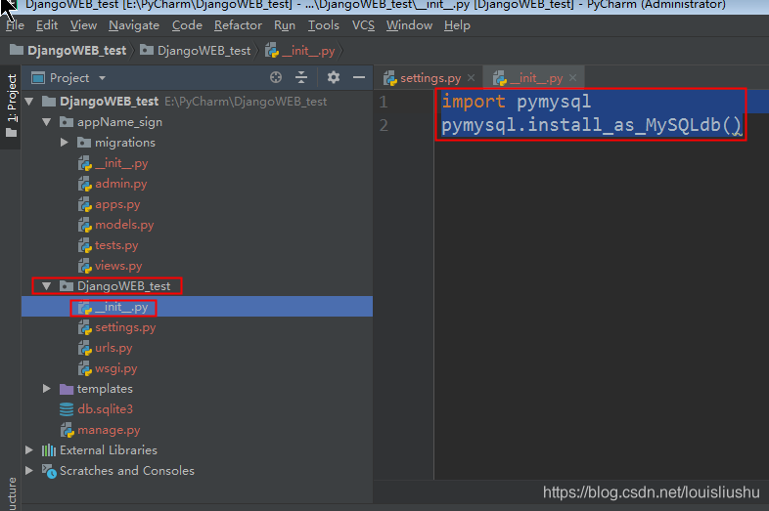The width and height of the screenshot is (769, 511).
Task: Hide the Project panel with minus icon
Action: pos(359,77)
